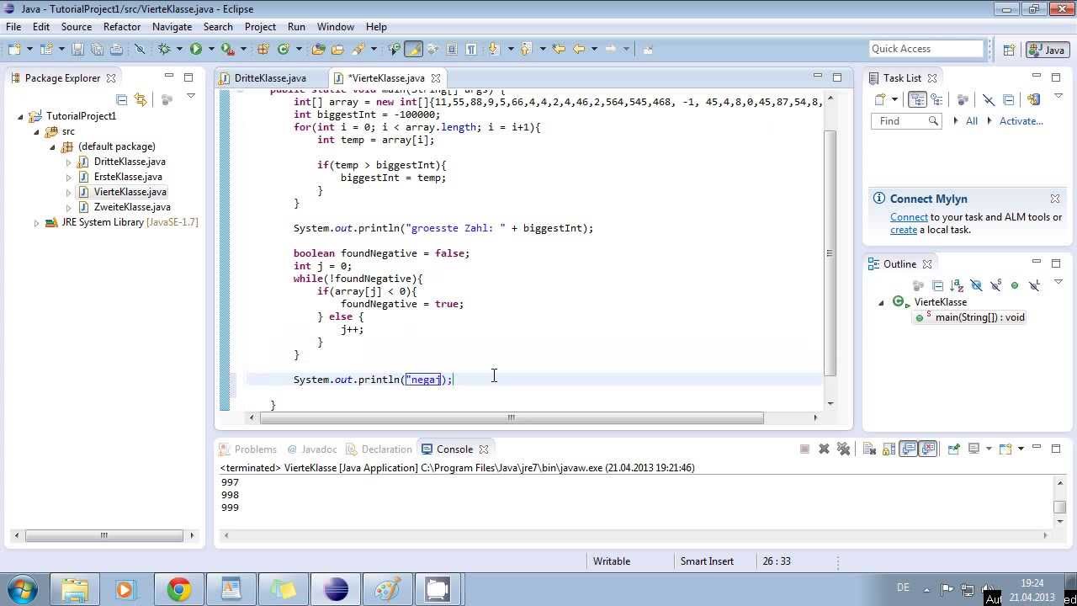Toggle Hide Fields in Outline view
1077x606 pixels.
pyautogui.click(x=976, y=286)
